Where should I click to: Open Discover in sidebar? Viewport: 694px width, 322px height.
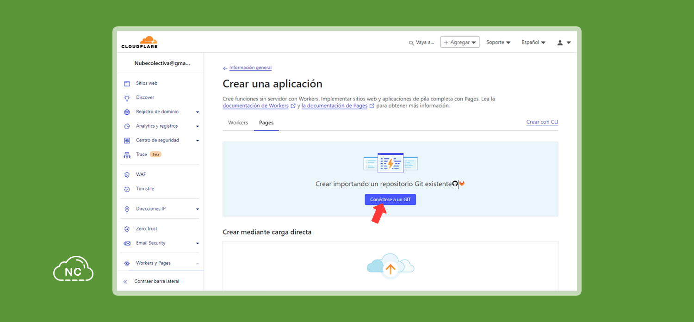pyautogui.click(x=145, y=98)
